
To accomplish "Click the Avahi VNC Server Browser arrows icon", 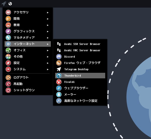I will click(x=59, y=50).
